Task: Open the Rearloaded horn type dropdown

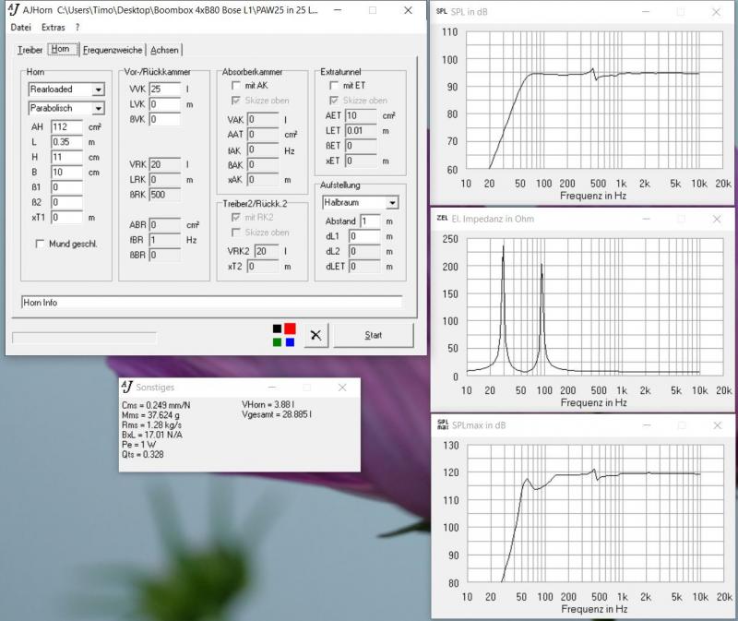Action: [97, 90]
